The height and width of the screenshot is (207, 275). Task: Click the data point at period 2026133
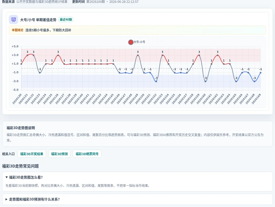click(x=40, y=72)
